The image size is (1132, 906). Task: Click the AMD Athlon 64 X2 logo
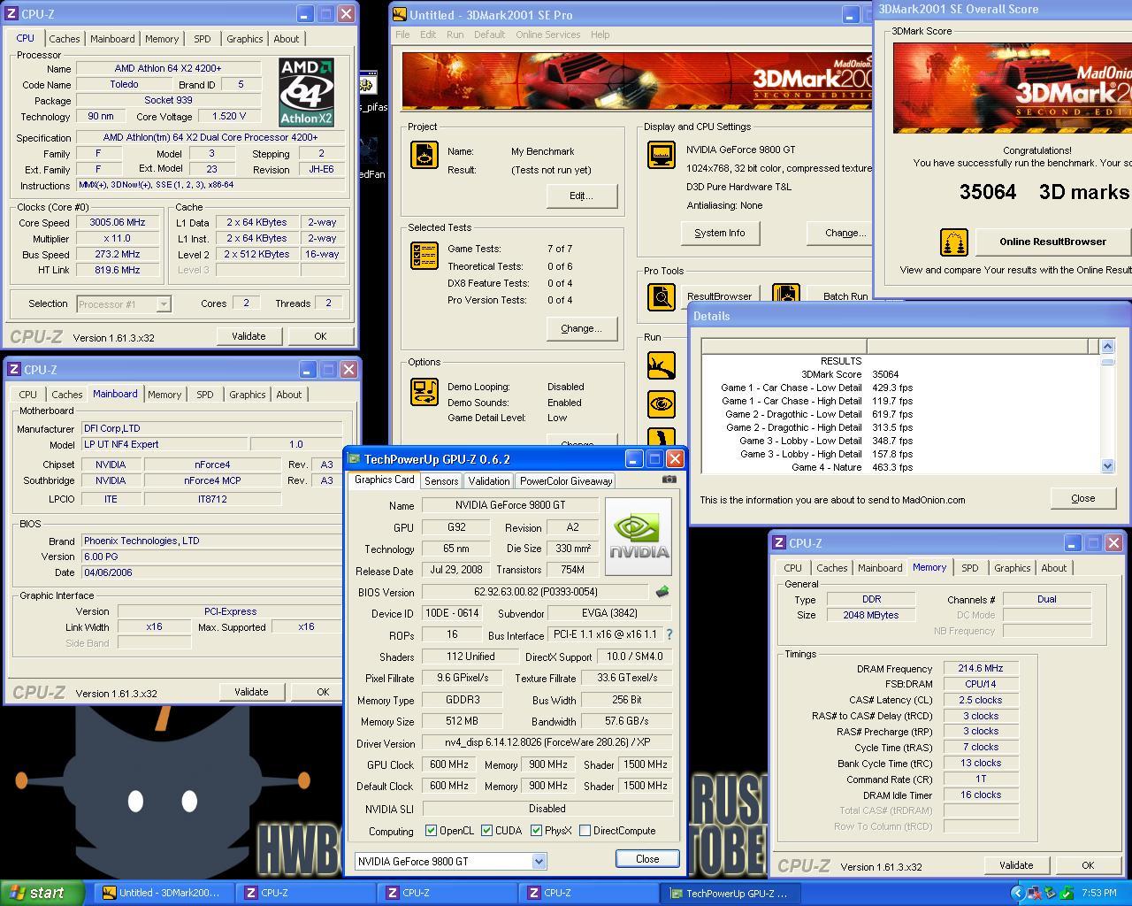tap(306, 92)
